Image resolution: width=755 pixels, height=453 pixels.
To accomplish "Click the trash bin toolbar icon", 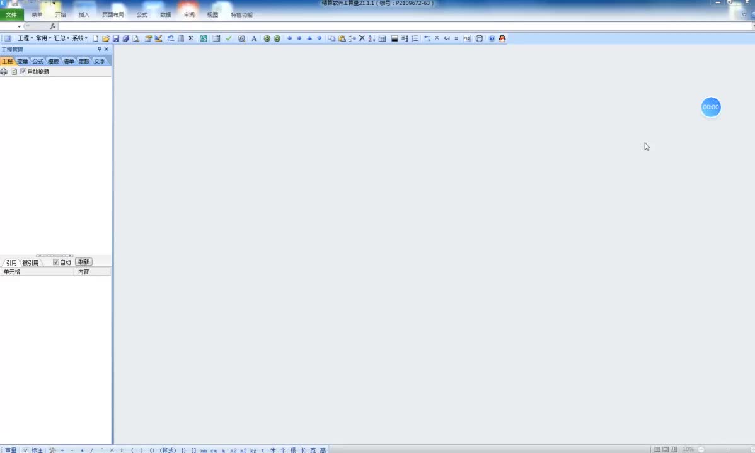I will point(181,38).
